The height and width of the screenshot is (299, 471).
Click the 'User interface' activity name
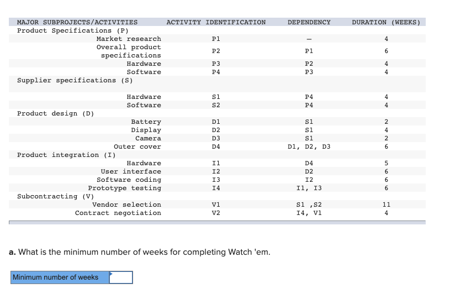tap(131, 171)
